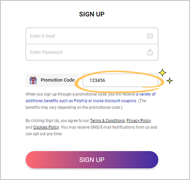Image resolution: width=190 pixels, height=180 pixels.
Task: Click the larger yellow sparkle star
Action: click(x=162, y=73)
